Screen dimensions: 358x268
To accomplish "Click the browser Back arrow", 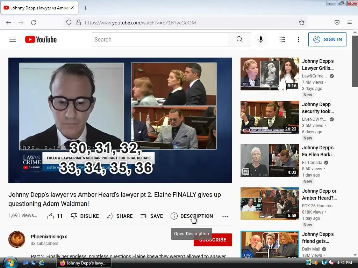I will pos(8,23).
